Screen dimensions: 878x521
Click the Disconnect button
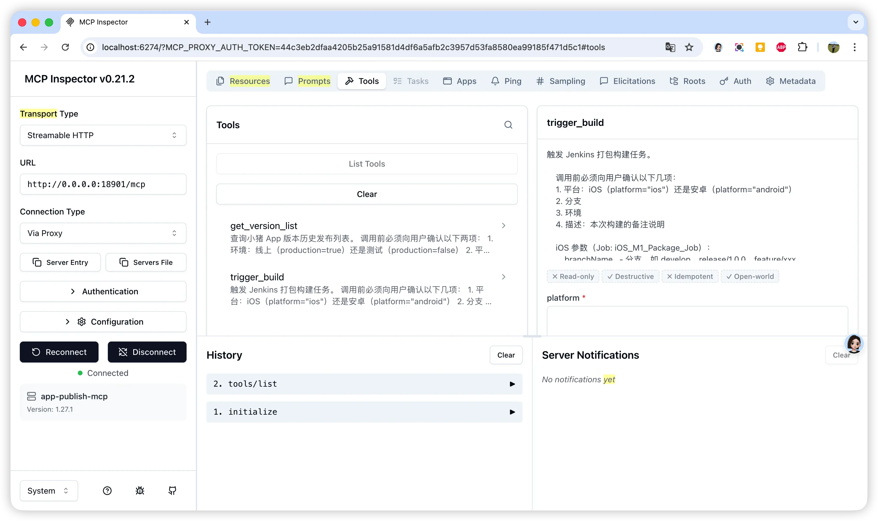click(147, 352)
